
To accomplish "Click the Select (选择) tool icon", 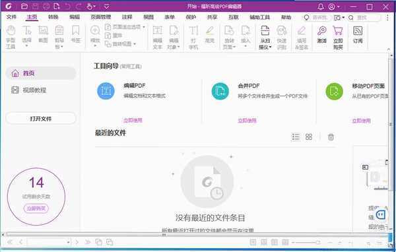I will 27,31.
